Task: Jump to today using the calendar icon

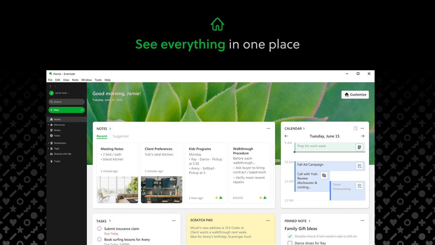Action: (x=355, y=128)
